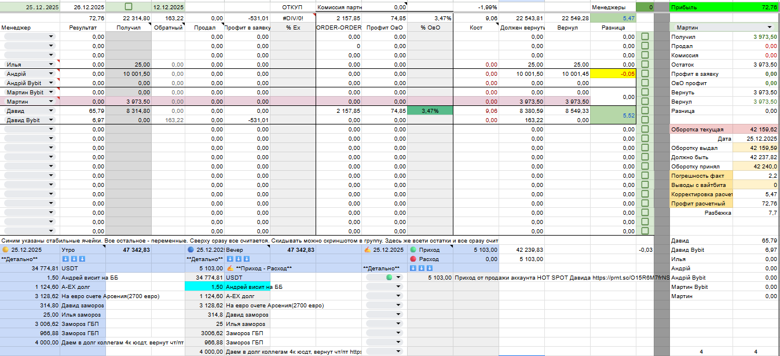Click the writing hand icon left of Приход date
Image resolution: width=780 pixels, height=356 pixels.
point(367,250)
